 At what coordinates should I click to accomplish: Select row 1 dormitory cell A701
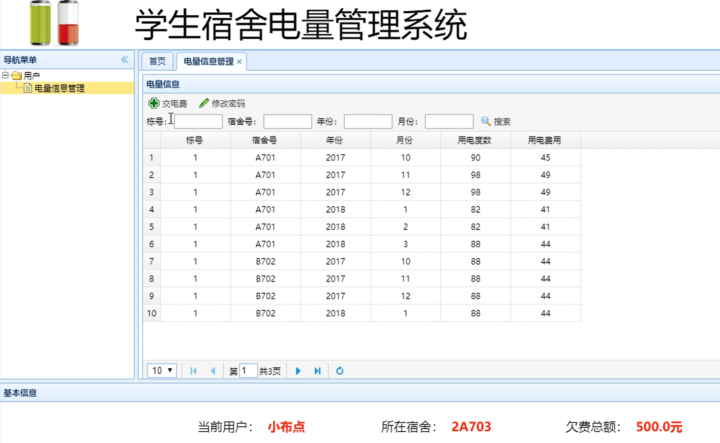(265, 158)
